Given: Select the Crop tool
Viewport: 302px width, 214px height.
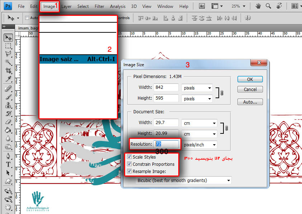Looking at the screenshot, I should 8,70.
